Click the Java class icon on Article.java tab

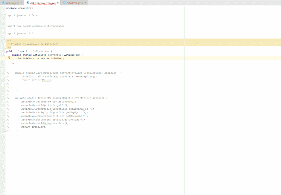point(4,3)
